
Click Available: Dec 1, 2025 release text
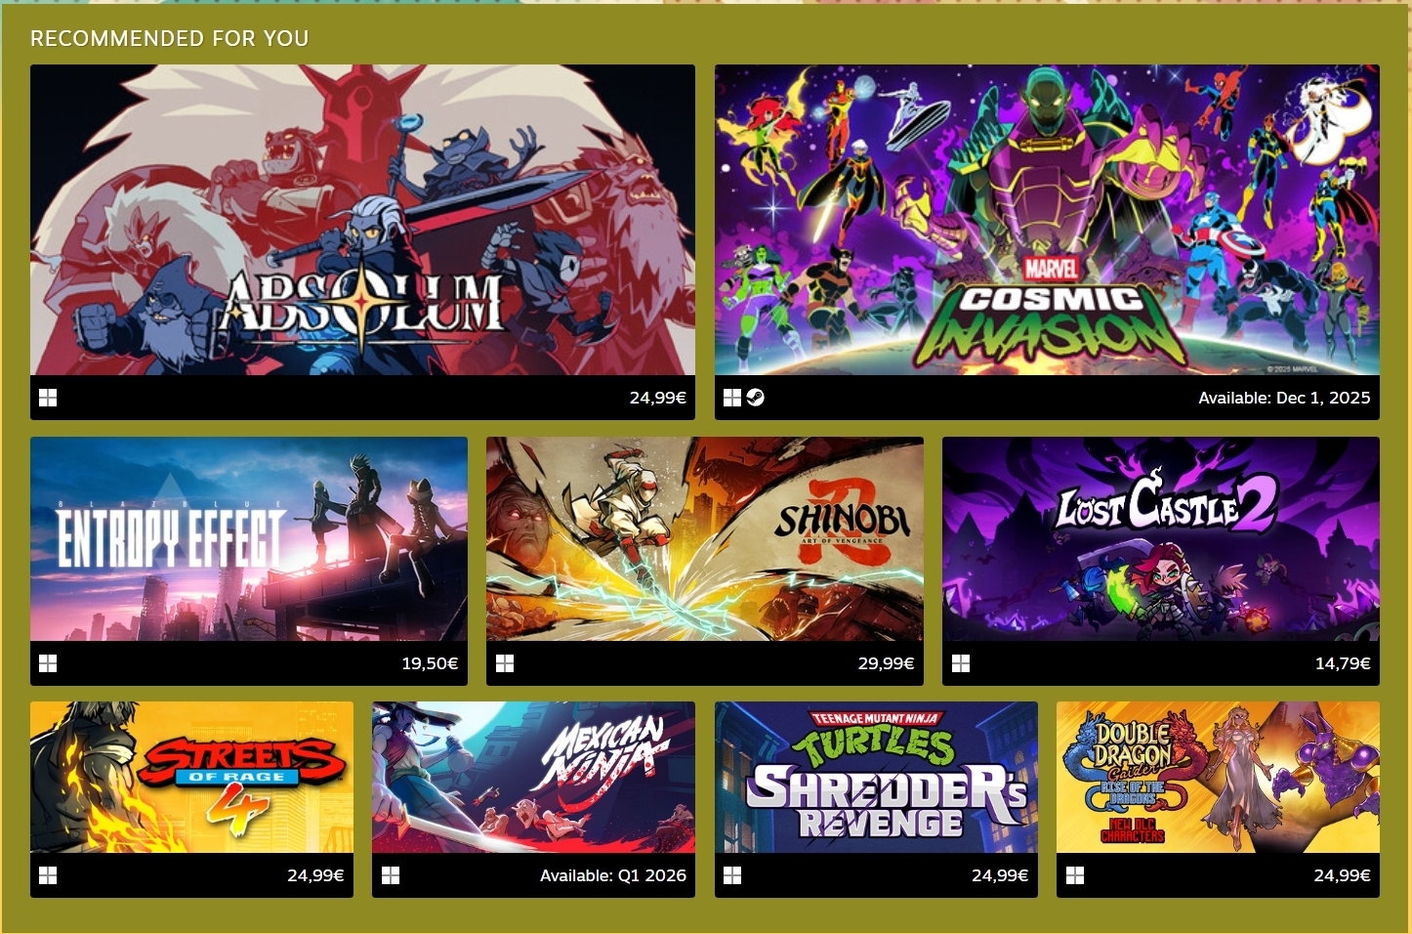[x=1284, y=398]
